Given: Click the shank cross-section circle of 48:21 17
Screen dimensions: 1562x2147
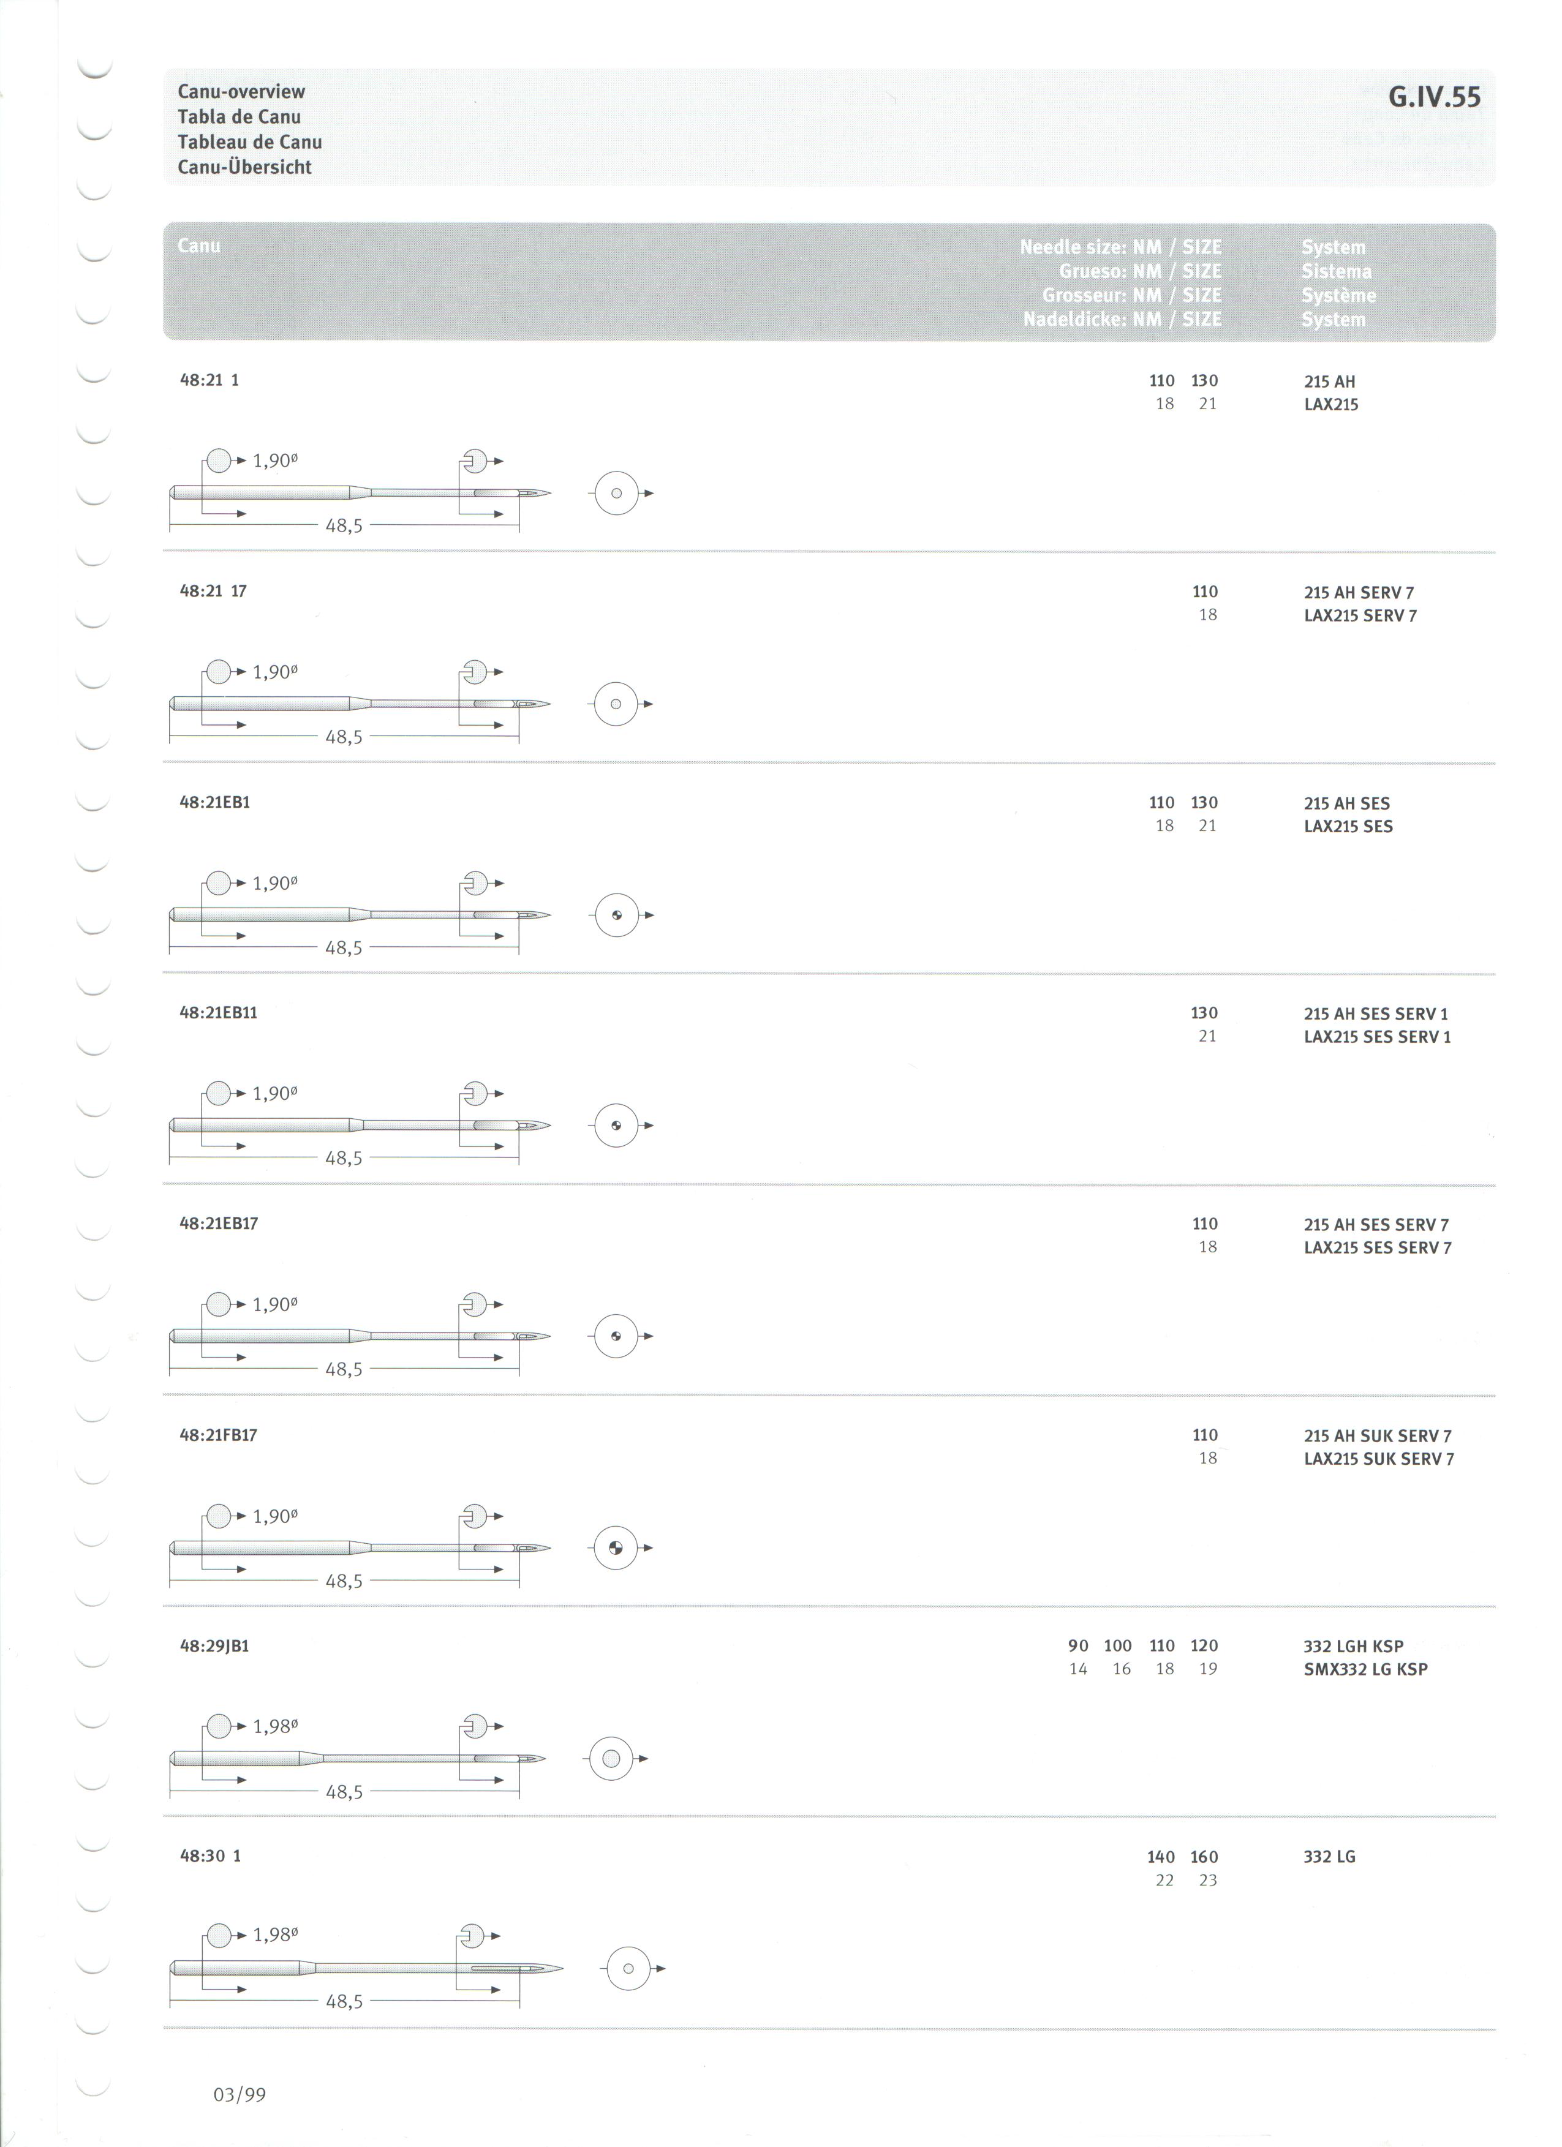Looking at the screenshot, I should tap(219, 671).
